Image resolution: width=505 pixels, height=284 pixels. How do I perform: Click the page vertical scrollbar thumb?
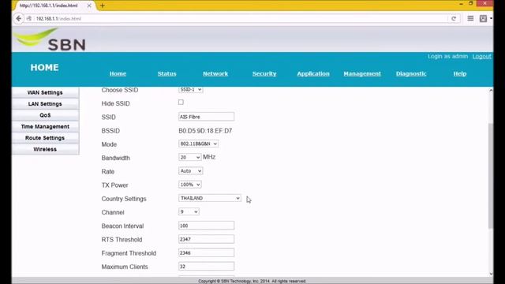(x=491, y=175)
